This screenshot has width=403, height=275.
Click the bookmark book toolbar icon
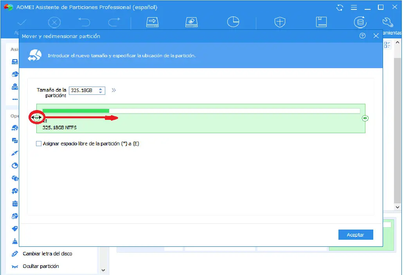click(x=321, y=22)
